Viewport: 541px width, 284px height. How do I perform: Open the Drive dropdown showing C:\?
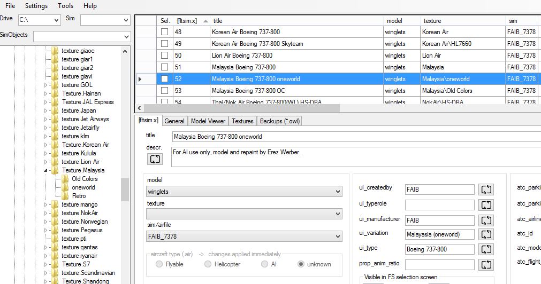[40, 20]
